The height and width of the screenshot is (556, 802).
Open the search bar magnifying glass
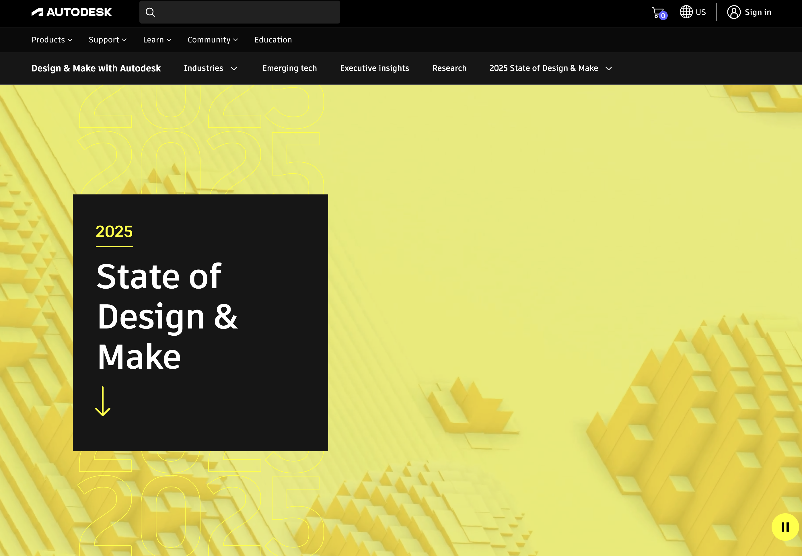coord(150,12)
